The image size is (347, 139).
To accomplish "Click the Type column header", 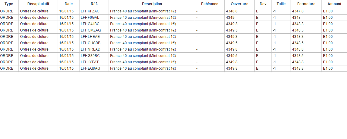I will [x=9, y=4].
